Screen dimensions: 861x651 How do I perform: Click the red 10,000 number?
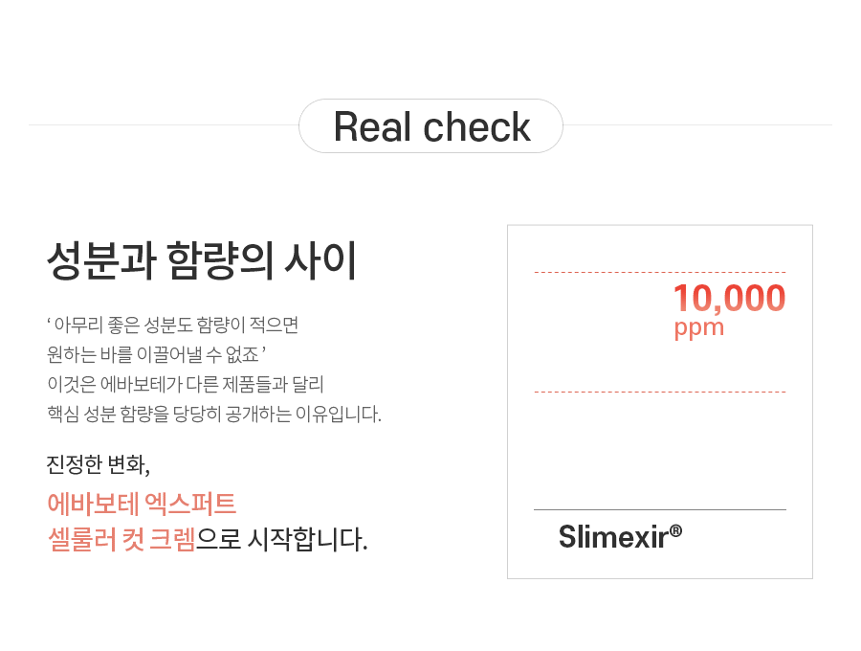pyautogui.click(x=729, y=298)
